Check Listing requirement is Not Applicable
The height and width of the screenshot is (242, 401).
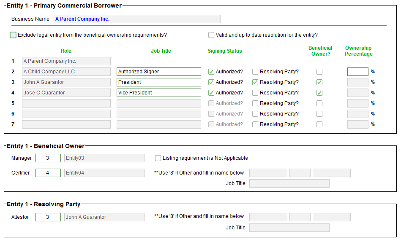(158, 158)
